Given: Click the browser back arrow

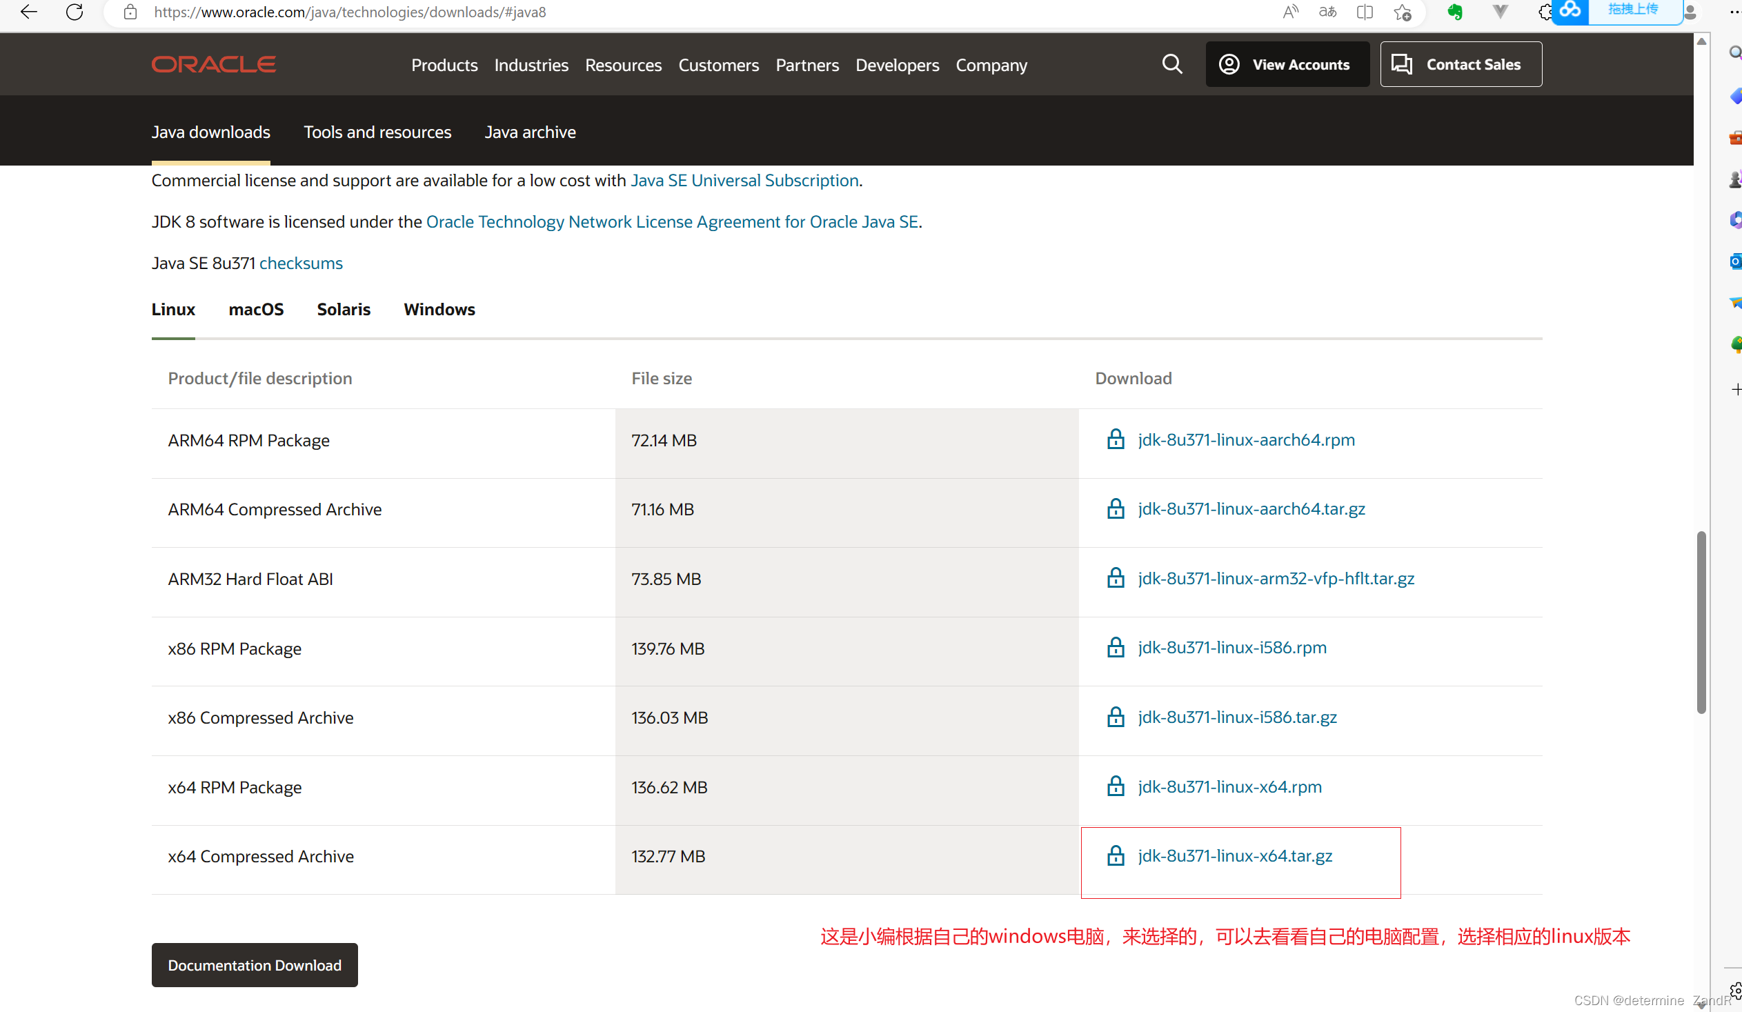Looking at the screenshot, I should 28,12.
